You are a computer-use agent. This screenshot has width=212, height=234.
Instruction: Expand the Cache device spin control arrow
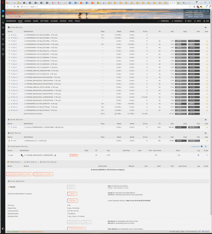(9, 127)
